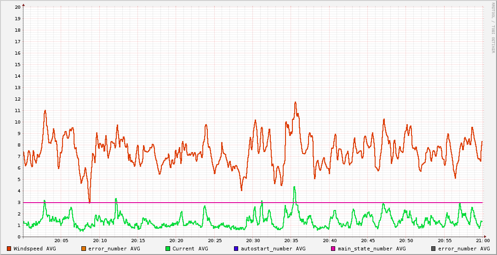Click the magenta main_state_number AVG legend swatch

click(x=333, y=249)
